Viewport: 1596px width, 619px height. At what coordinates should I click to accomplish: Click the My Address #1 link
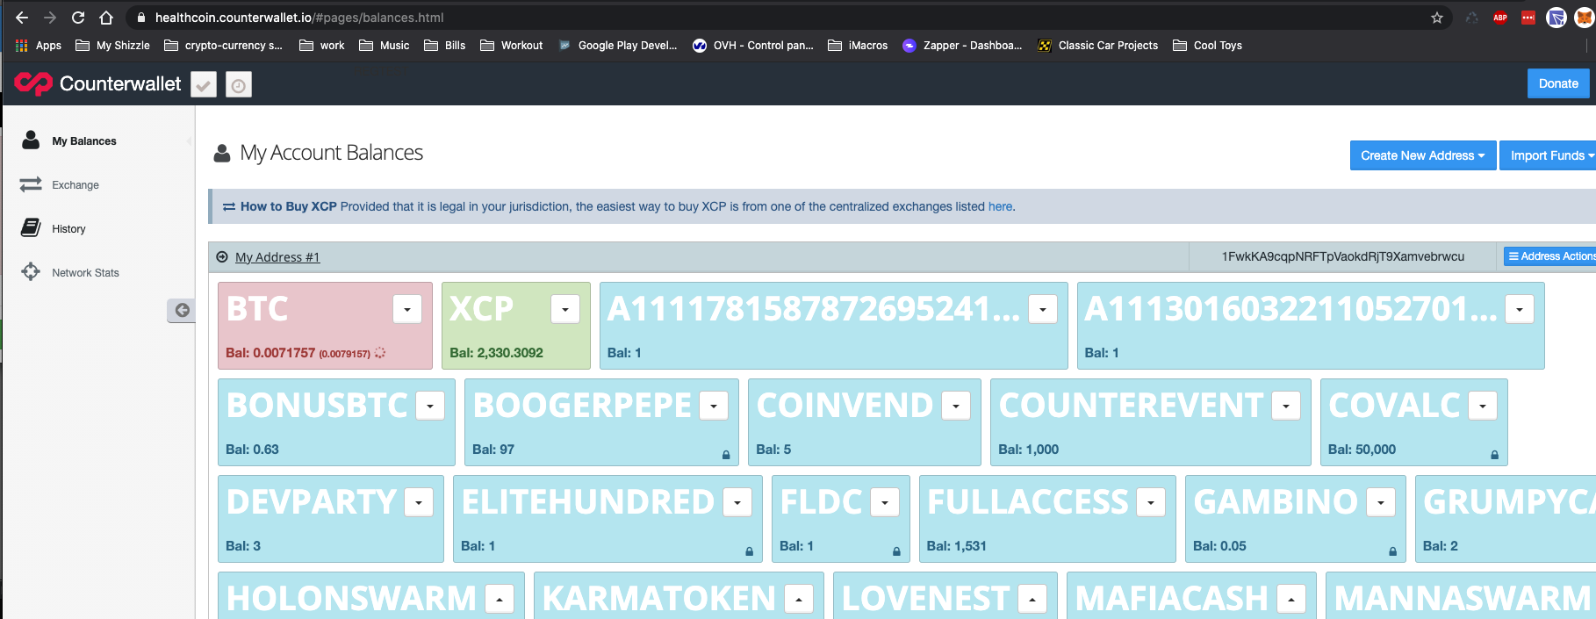pyautogui.click(x=277, y=257)
